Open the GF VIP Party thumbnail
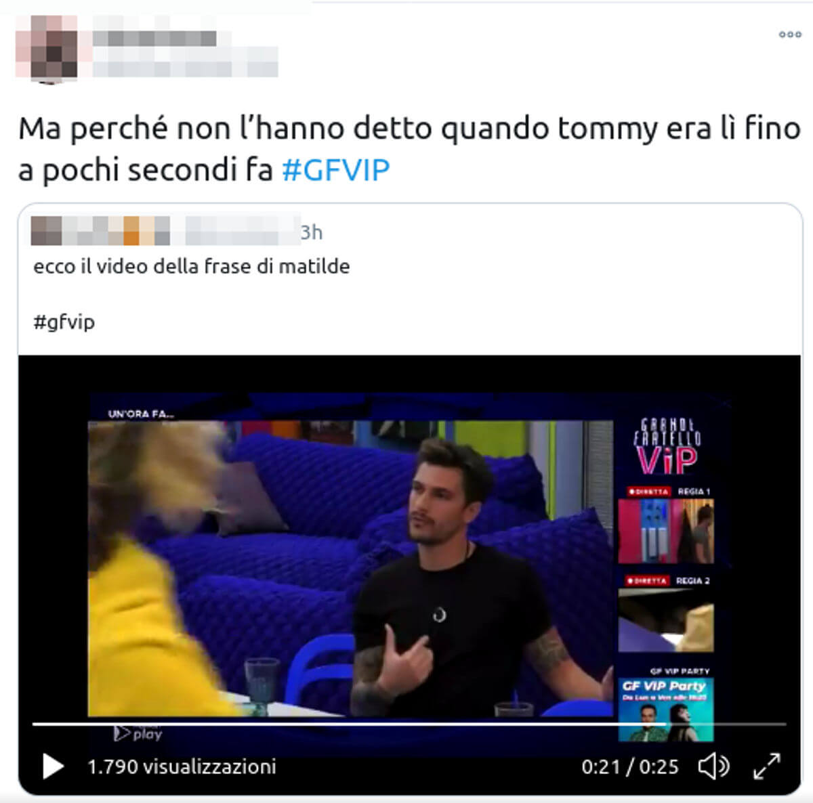The image size is (813, 803). [x=666, y=709]
